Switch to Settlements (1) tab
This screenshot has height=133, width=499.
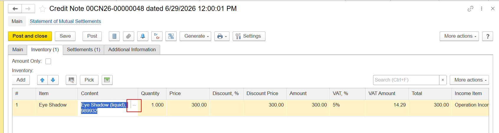pyautogui.click(x=83, y=50)
